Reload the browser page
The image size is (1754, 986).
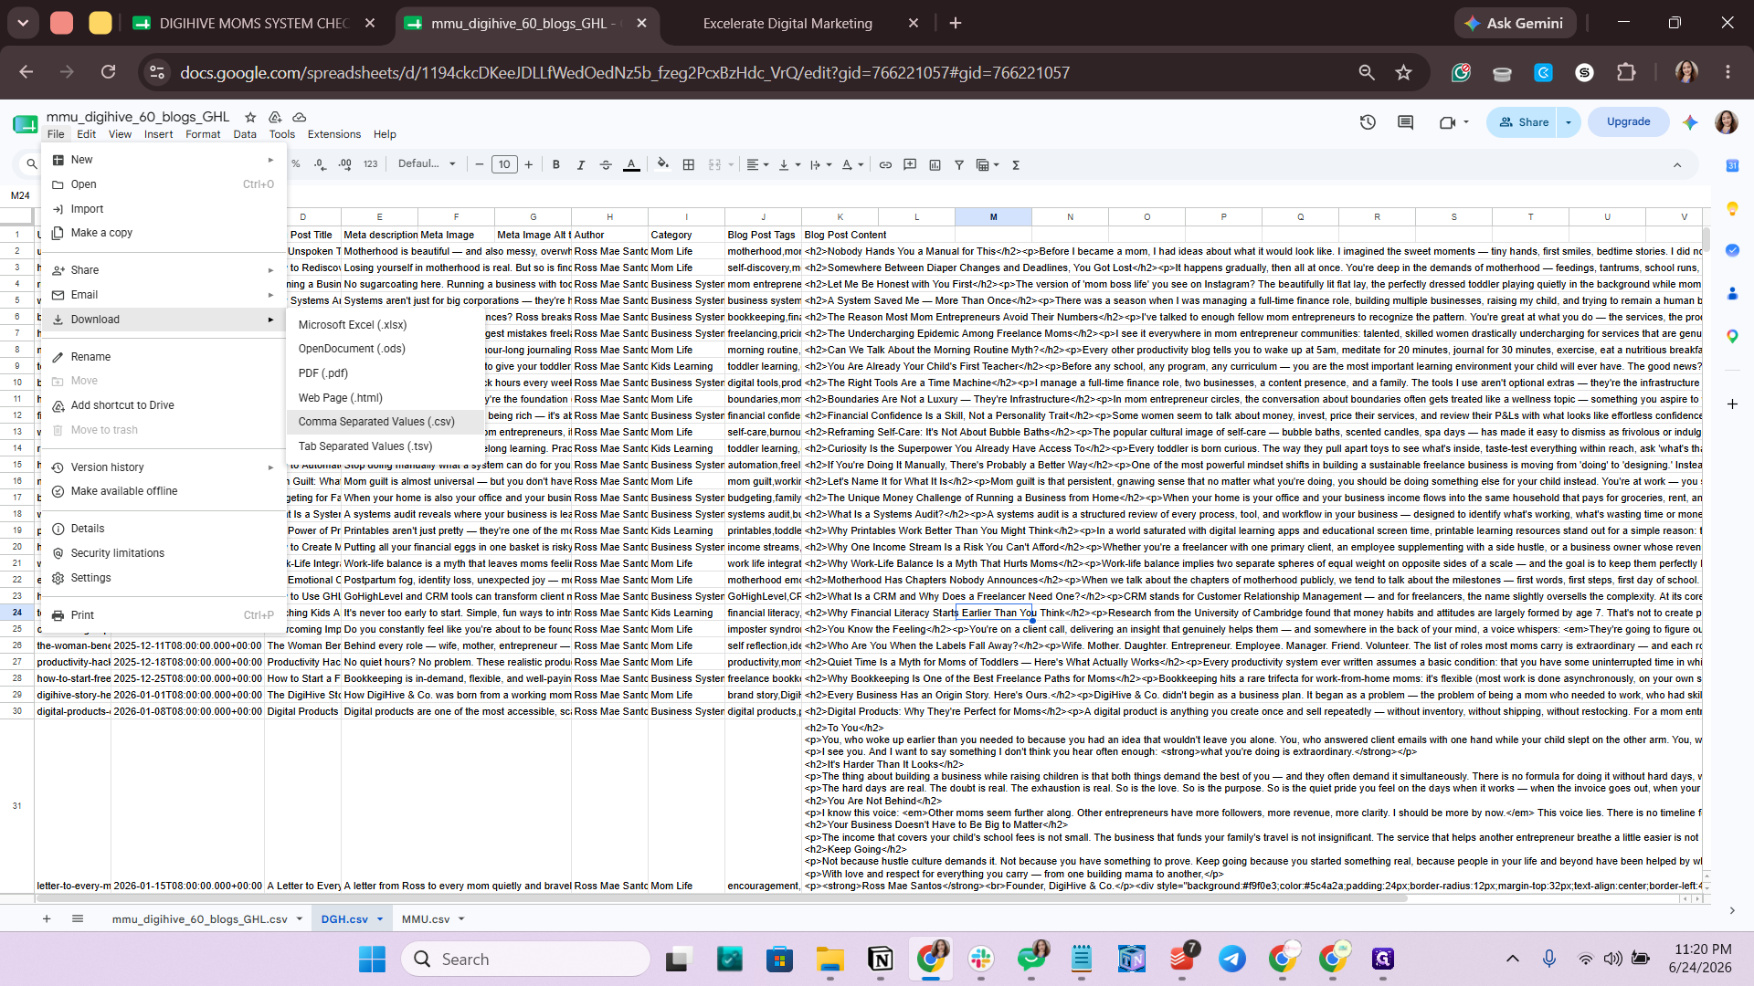(108, 72)
